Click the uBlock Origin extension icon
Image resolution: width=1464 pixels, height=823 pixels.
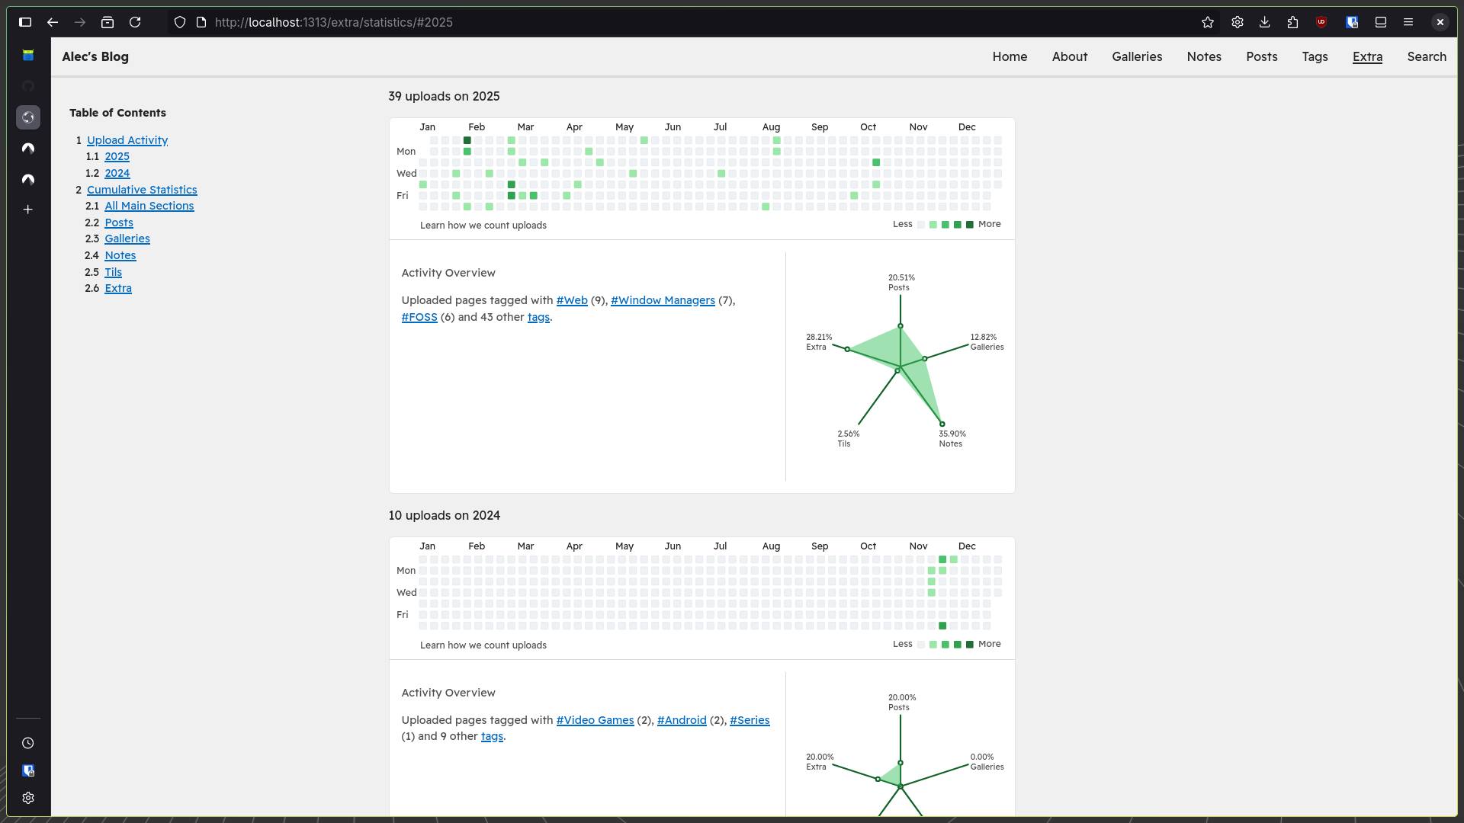point(1321,22)
